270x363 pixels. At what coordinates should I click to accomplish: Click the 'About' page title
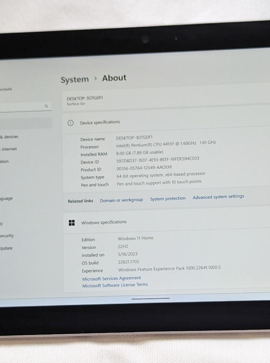pyautogui.click(x=114, y=78)
